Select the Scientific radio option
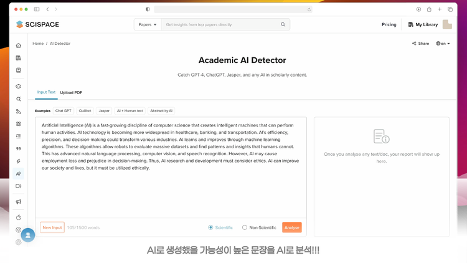Screen dimensions: 467x263 tap(210, 227)
